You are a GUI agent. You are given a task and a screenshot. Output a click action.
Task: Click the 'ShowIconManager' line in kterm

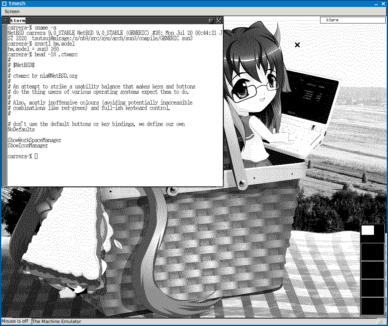coord(28,145)
